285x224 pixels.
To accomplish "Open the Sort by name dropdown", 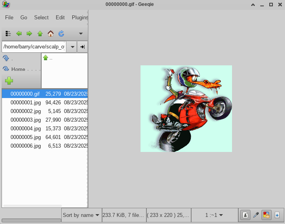I will 81,215.
